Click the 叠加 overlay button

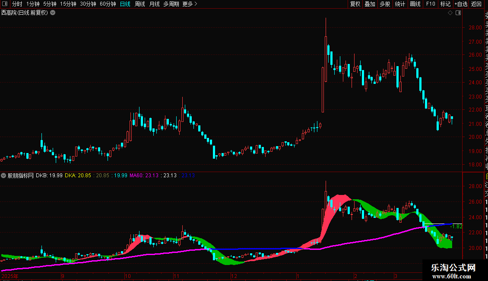tap(370, 4)
